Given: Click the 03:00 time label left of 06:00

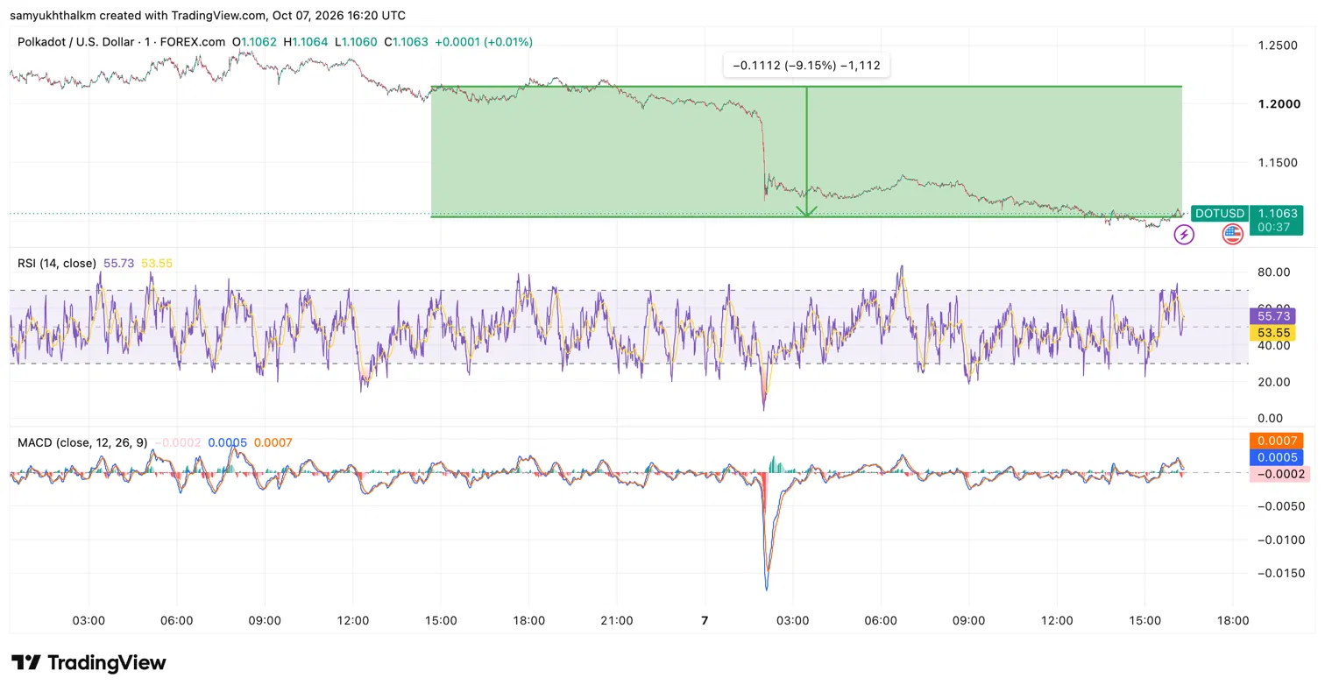Looking at the screenshot, I should 89,620.
